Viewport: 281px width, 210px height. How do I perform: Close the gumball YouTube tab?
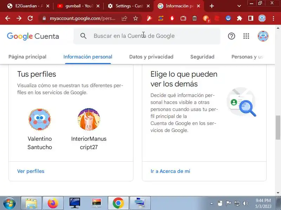(98, 6)
